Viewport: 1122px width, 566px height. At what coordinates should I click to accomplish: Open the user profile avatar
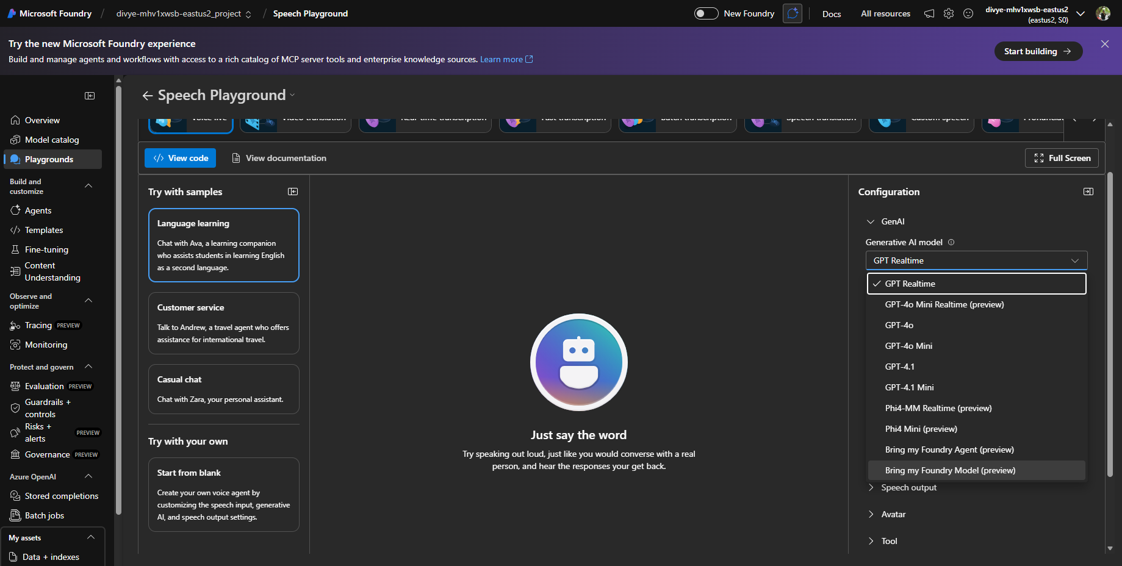point(1103,13)
